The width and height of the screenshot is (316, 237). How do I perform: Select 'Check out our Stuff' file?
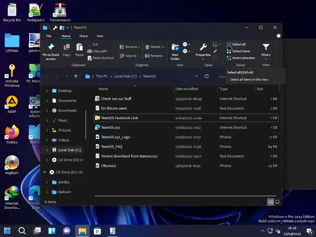186,99
